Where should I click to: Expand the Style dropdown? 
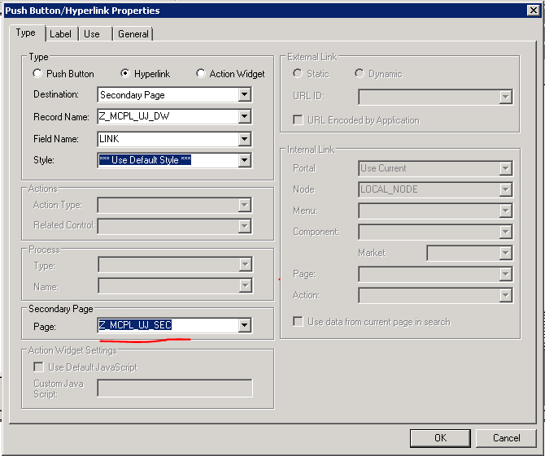[x=245, y=160]
